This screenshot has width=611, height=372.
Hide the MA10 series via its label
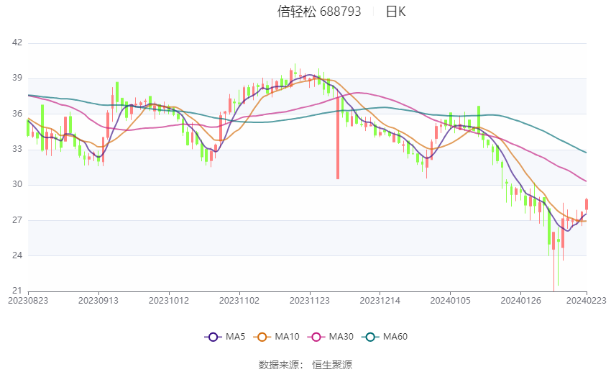point(287,337)
